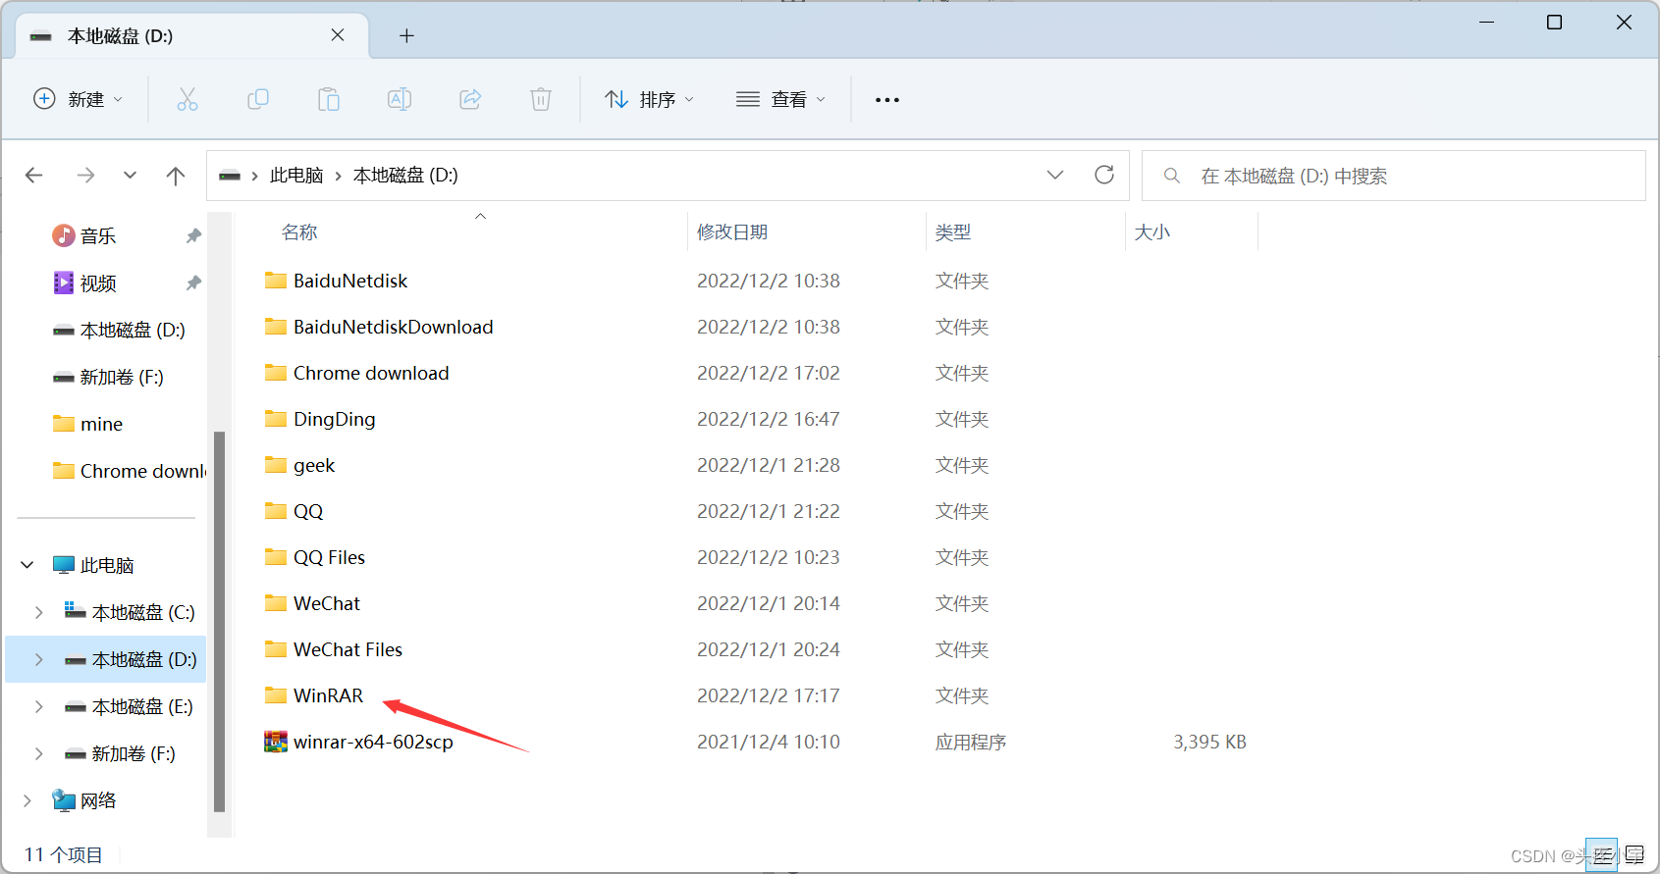1660x874 pixels.
Task: Click the search box for drive D:
Action: point(1394,176)
